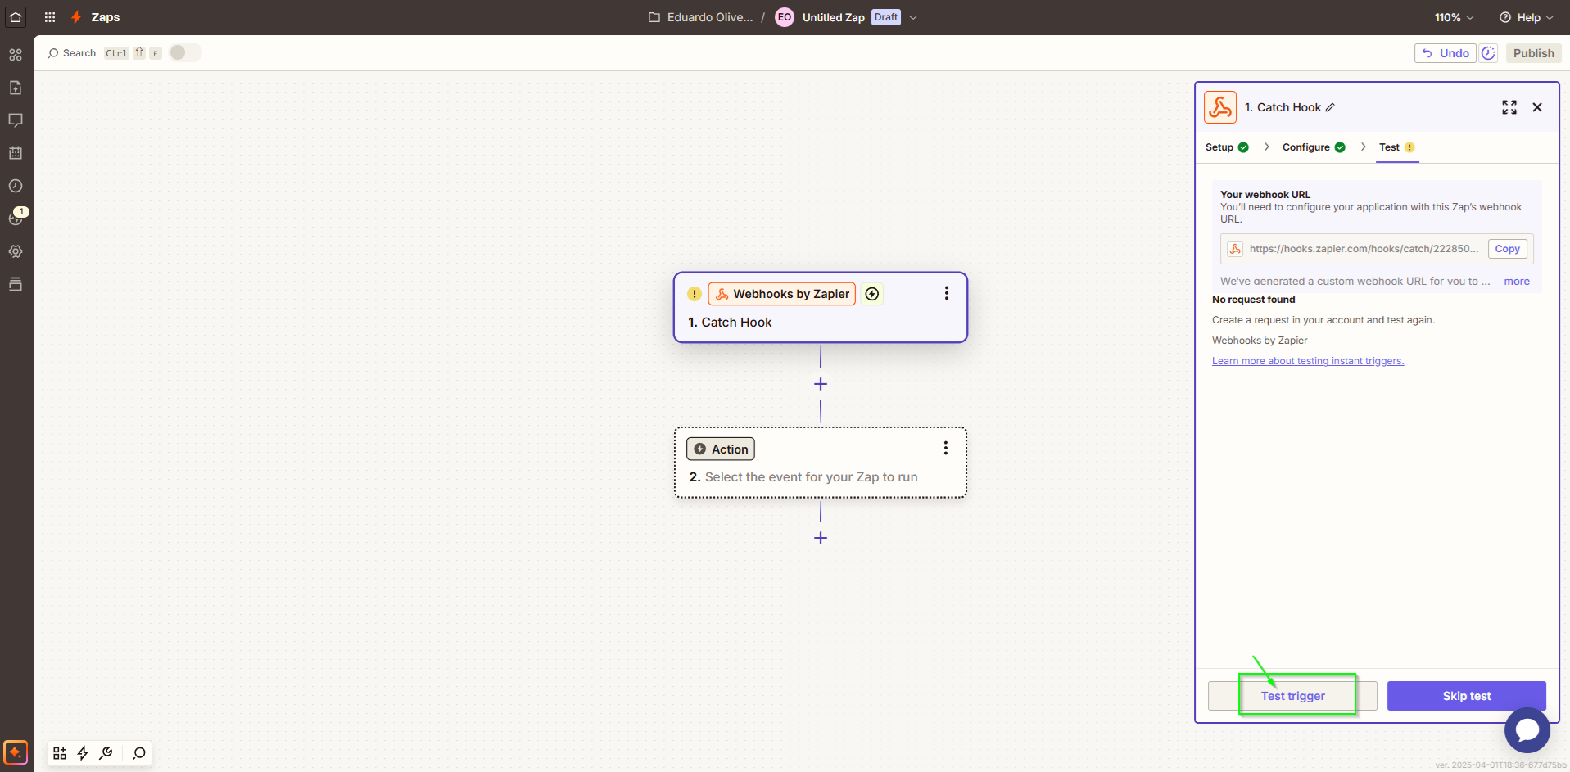Select the Test tab
The height and width of the screenshot is (772, 1570).
[x=1397, y=147]
